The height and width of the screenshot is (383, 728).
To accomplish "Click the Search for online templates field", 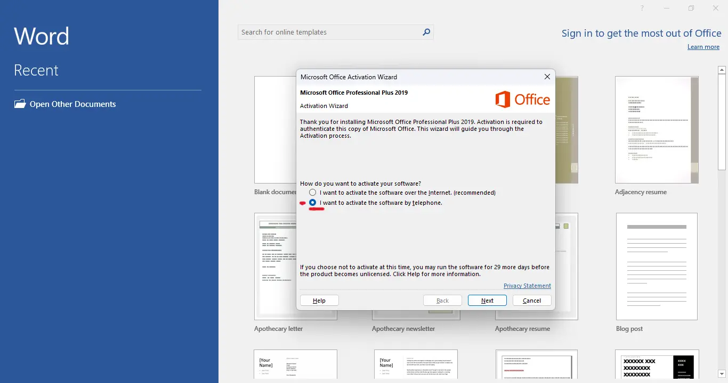I will point(329,32).
